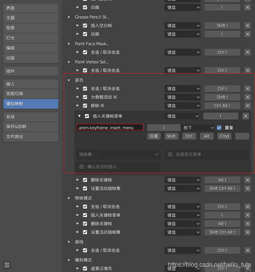Remove the Paint Vertex Sel 全选 entry
Screen dimensions: 255x272
coord(248,70)
